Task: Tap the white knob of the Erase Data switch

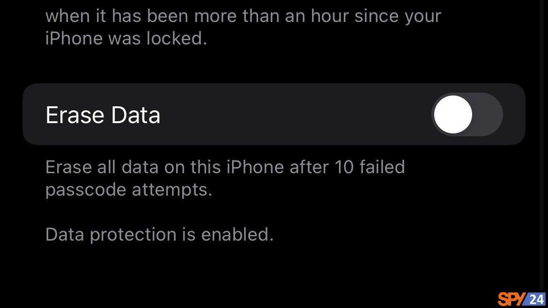Action: [x=453, y=115]
